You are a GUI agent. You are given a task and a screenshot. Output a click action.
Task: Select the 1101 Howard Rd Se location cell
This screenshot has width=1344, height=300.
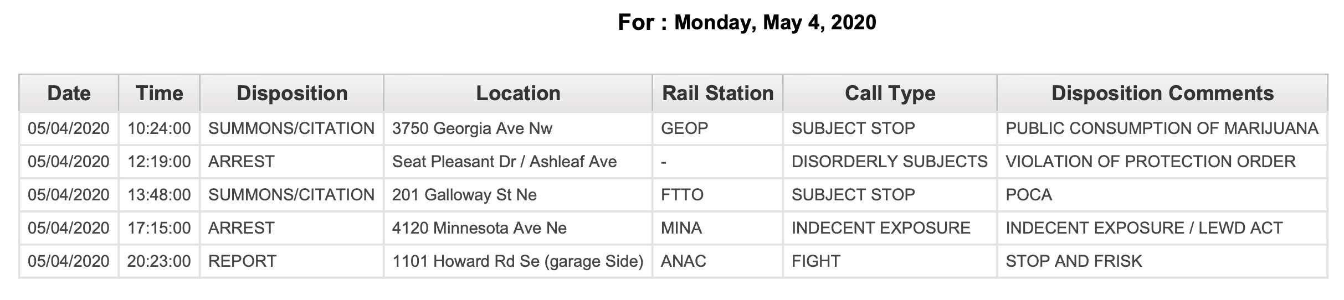click(518, 261)
